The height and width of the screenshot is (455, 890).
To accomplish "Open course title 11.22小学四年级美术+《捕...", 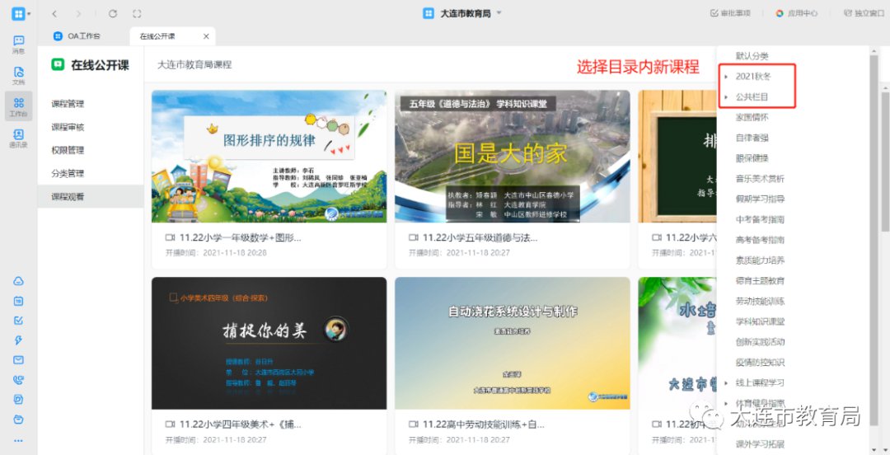I will click(240, 425).
